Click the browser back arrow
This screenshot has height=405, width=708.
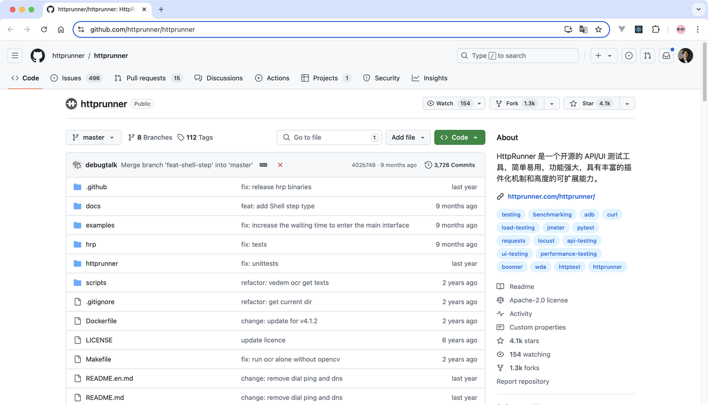11,29
